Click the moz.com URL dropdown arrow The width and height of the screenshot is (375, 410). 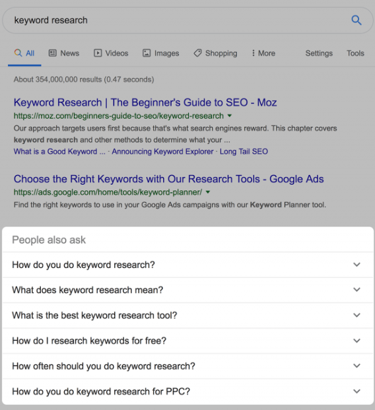pyautogui.click(x=230, y=116)
